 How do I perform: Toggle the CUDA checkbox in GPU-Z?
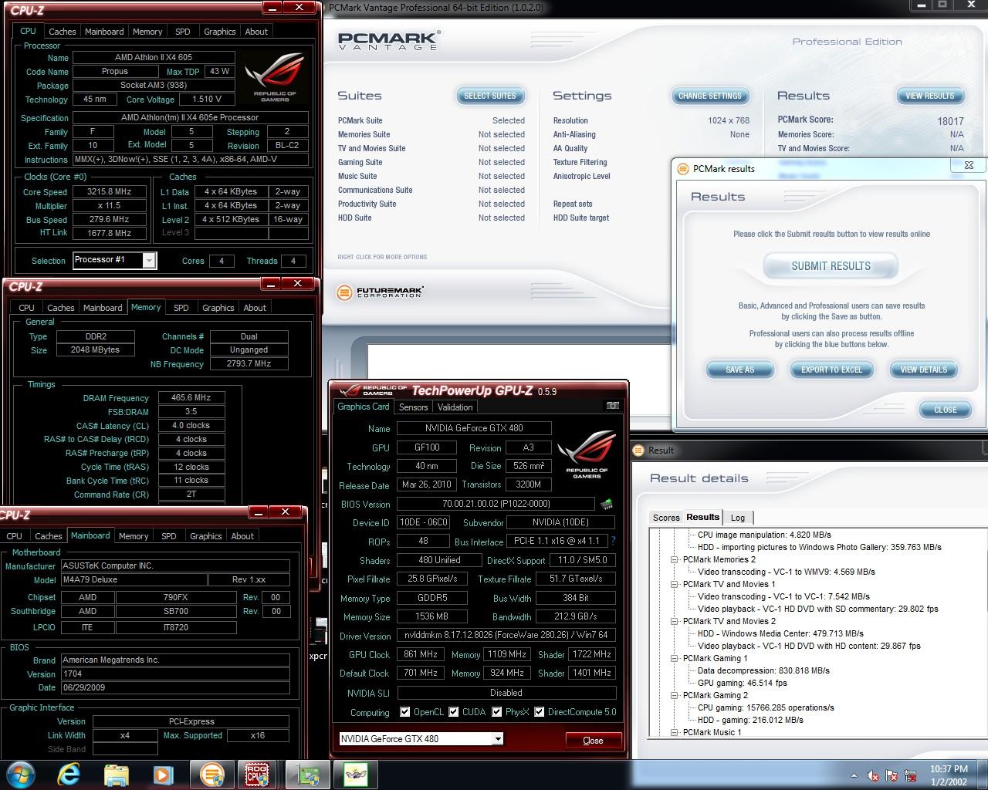pyautogui.click(x=454, y=712)
